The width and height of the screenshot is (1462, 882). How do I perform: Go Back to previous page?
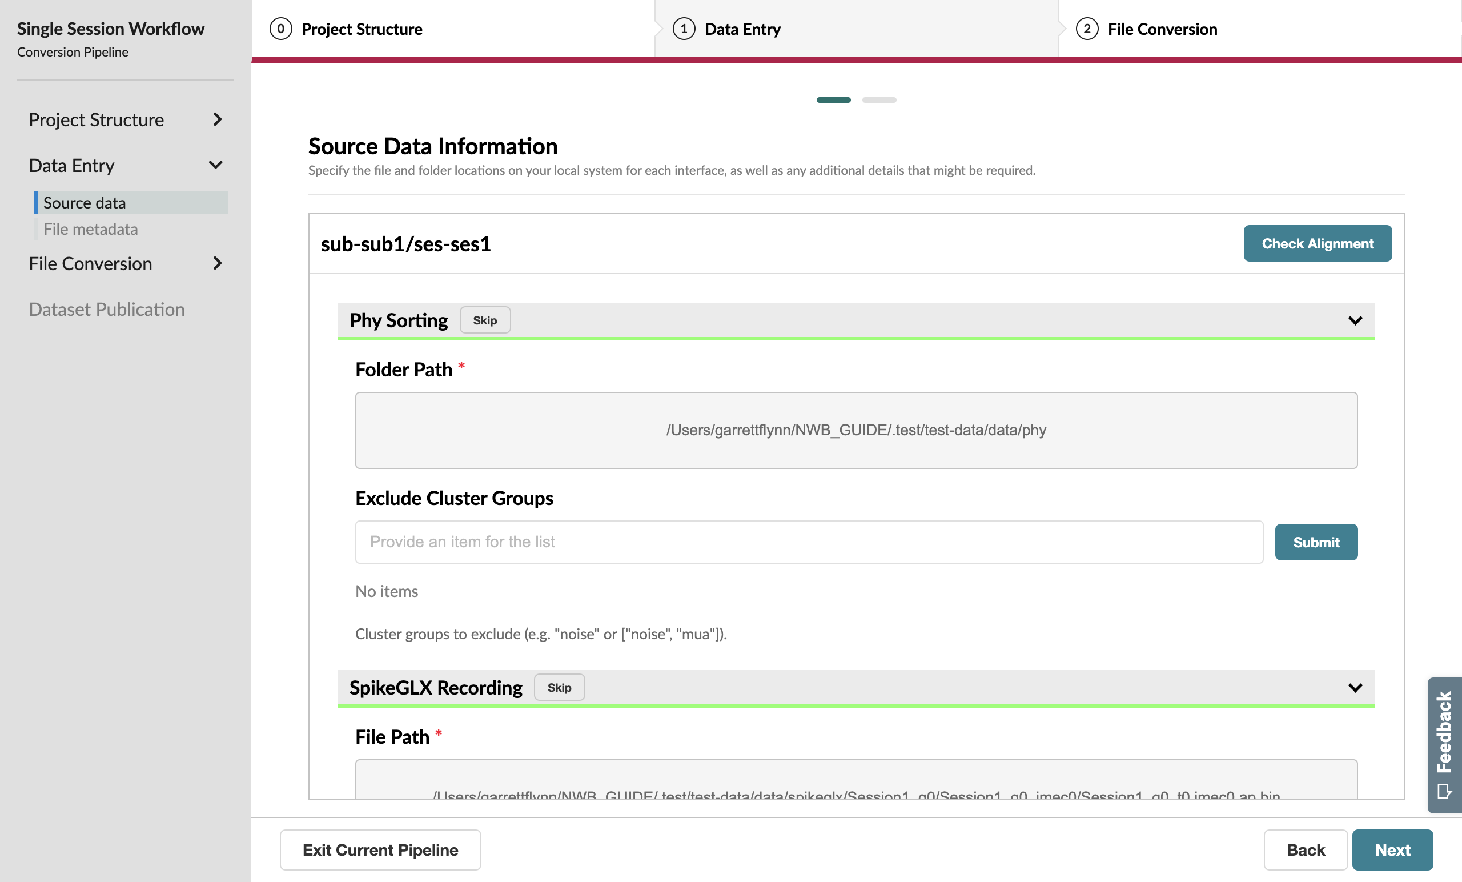click(1306, 850)
